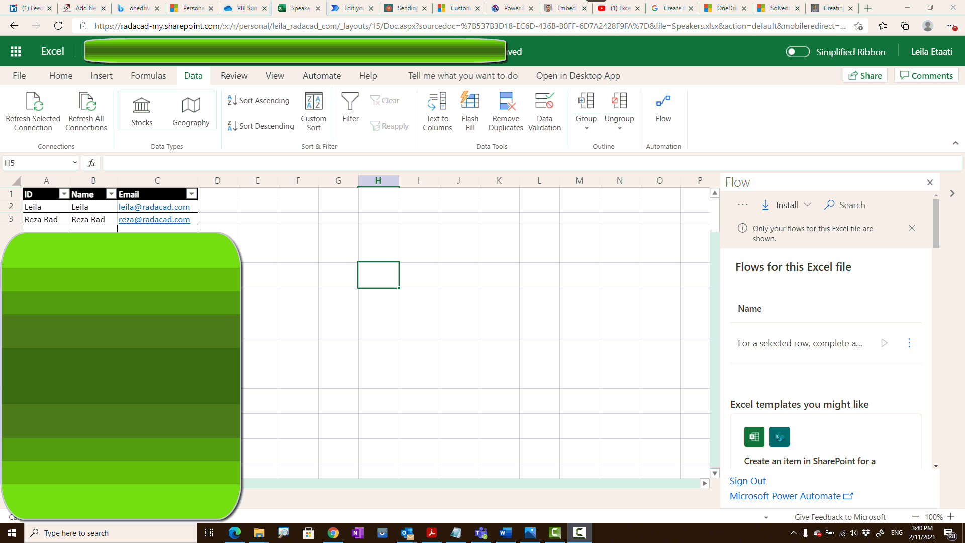Screen dimensions: 965x543
Task: Click zoom in plus at 100%
Action: click(x=950, y=516)
